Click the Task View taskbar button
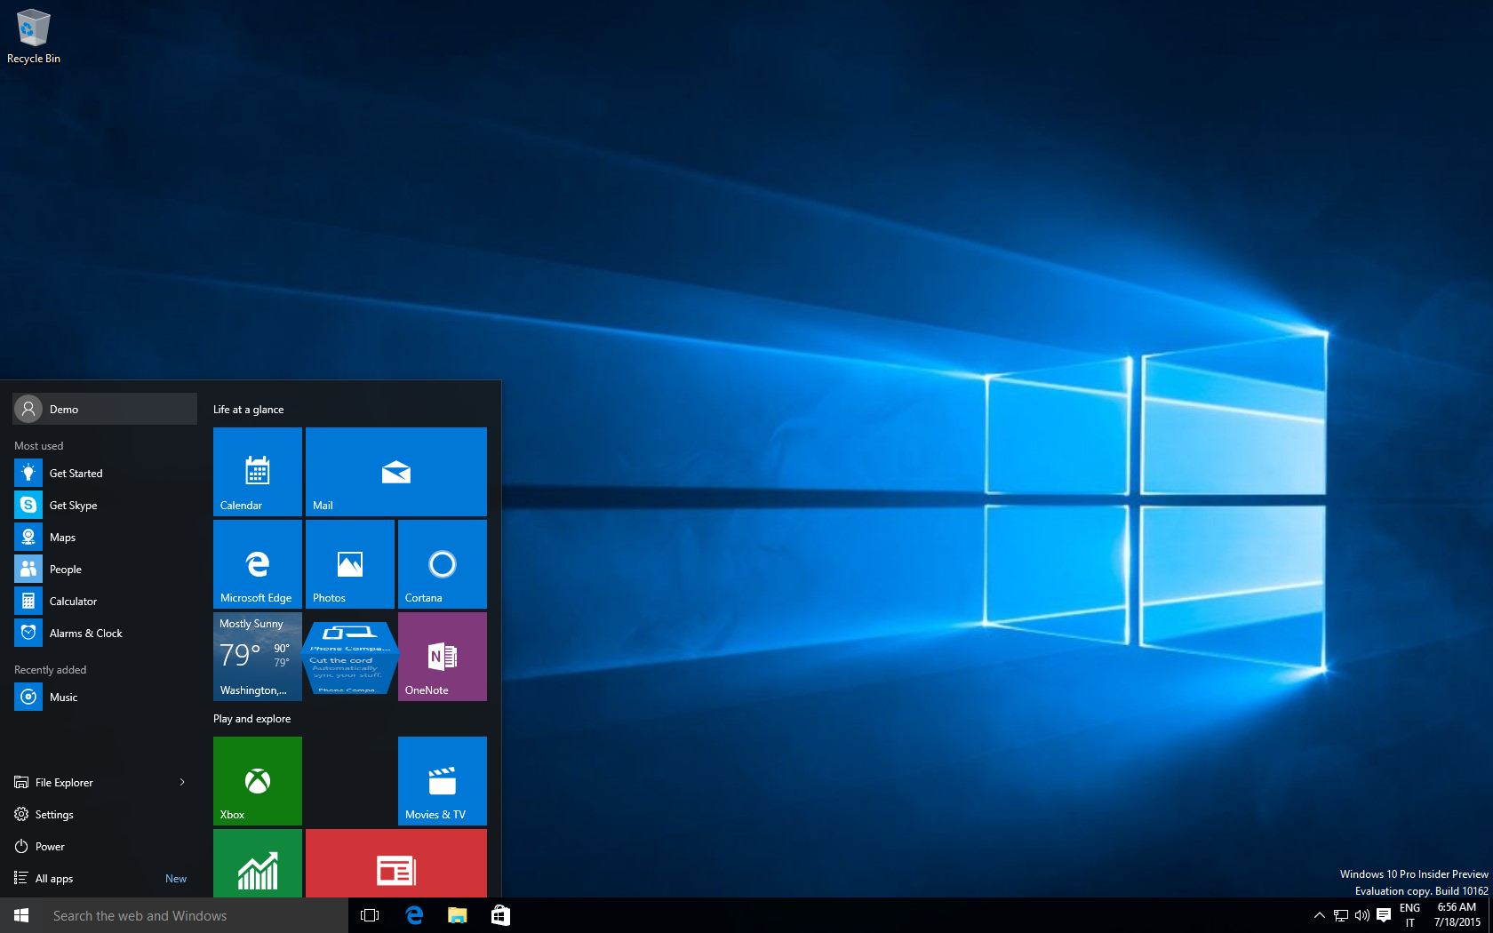 tap(370, 915)
